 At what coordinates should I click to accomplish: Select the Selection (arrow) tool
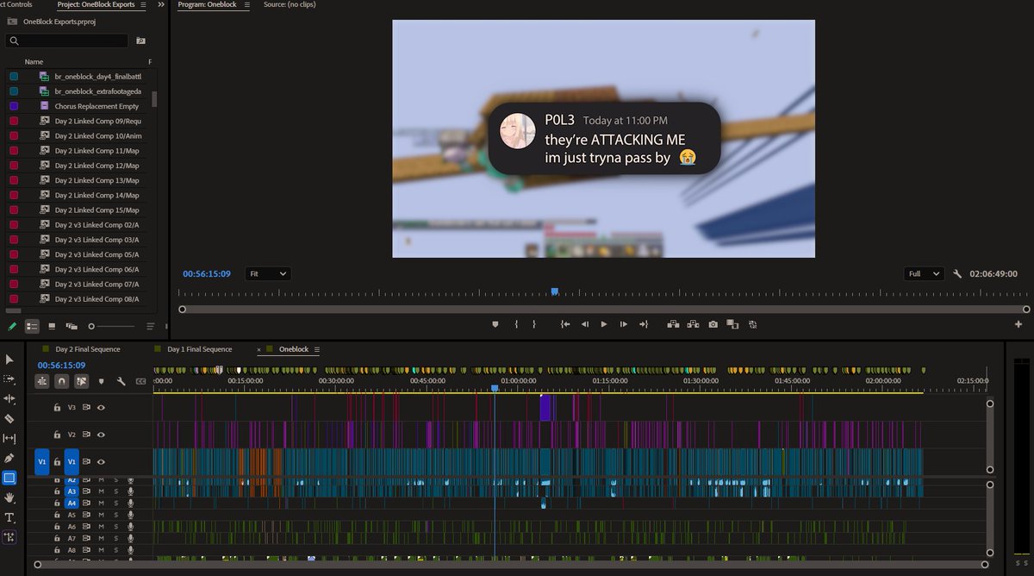click(9, 359)
